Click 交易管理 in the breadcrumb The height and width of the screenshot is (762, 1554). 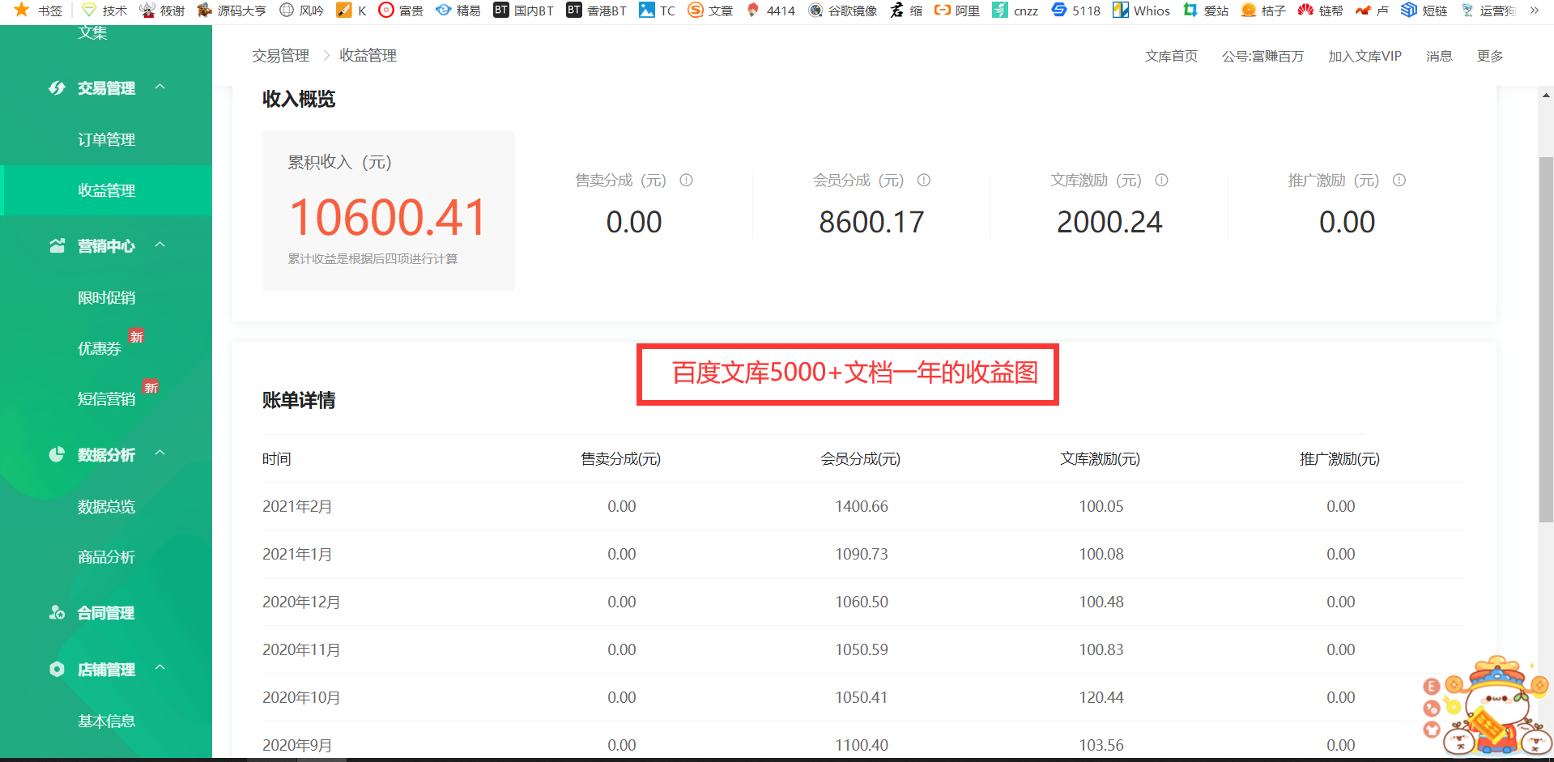(280, 56)
